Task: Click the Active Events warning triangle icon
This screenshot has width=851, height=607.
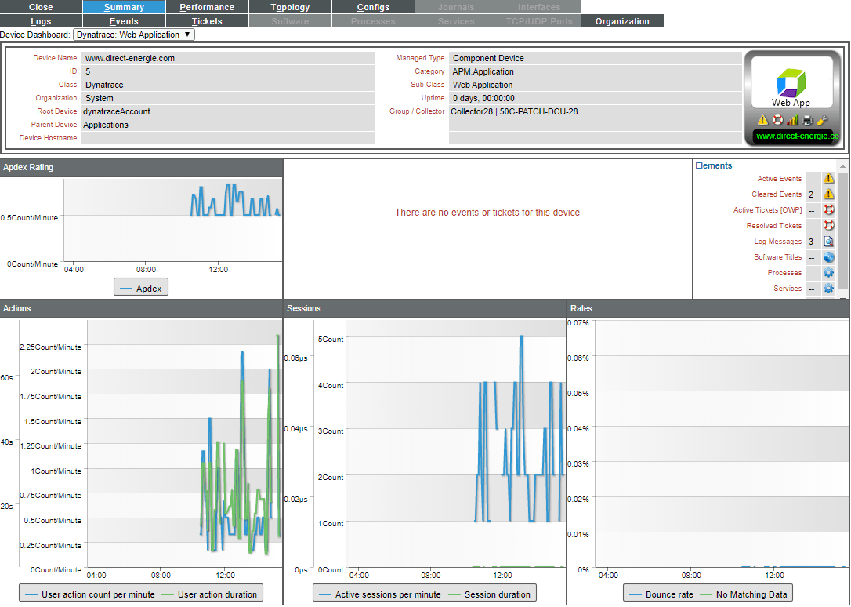Action: click(x=828, y=178)
